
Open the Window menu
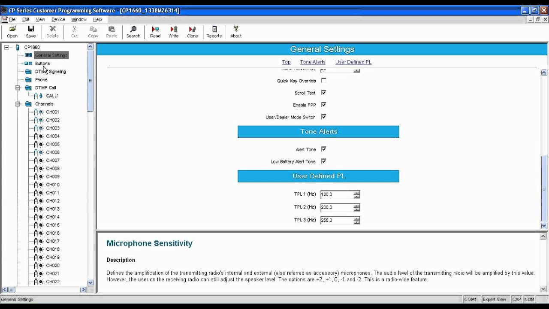(79, 19)
